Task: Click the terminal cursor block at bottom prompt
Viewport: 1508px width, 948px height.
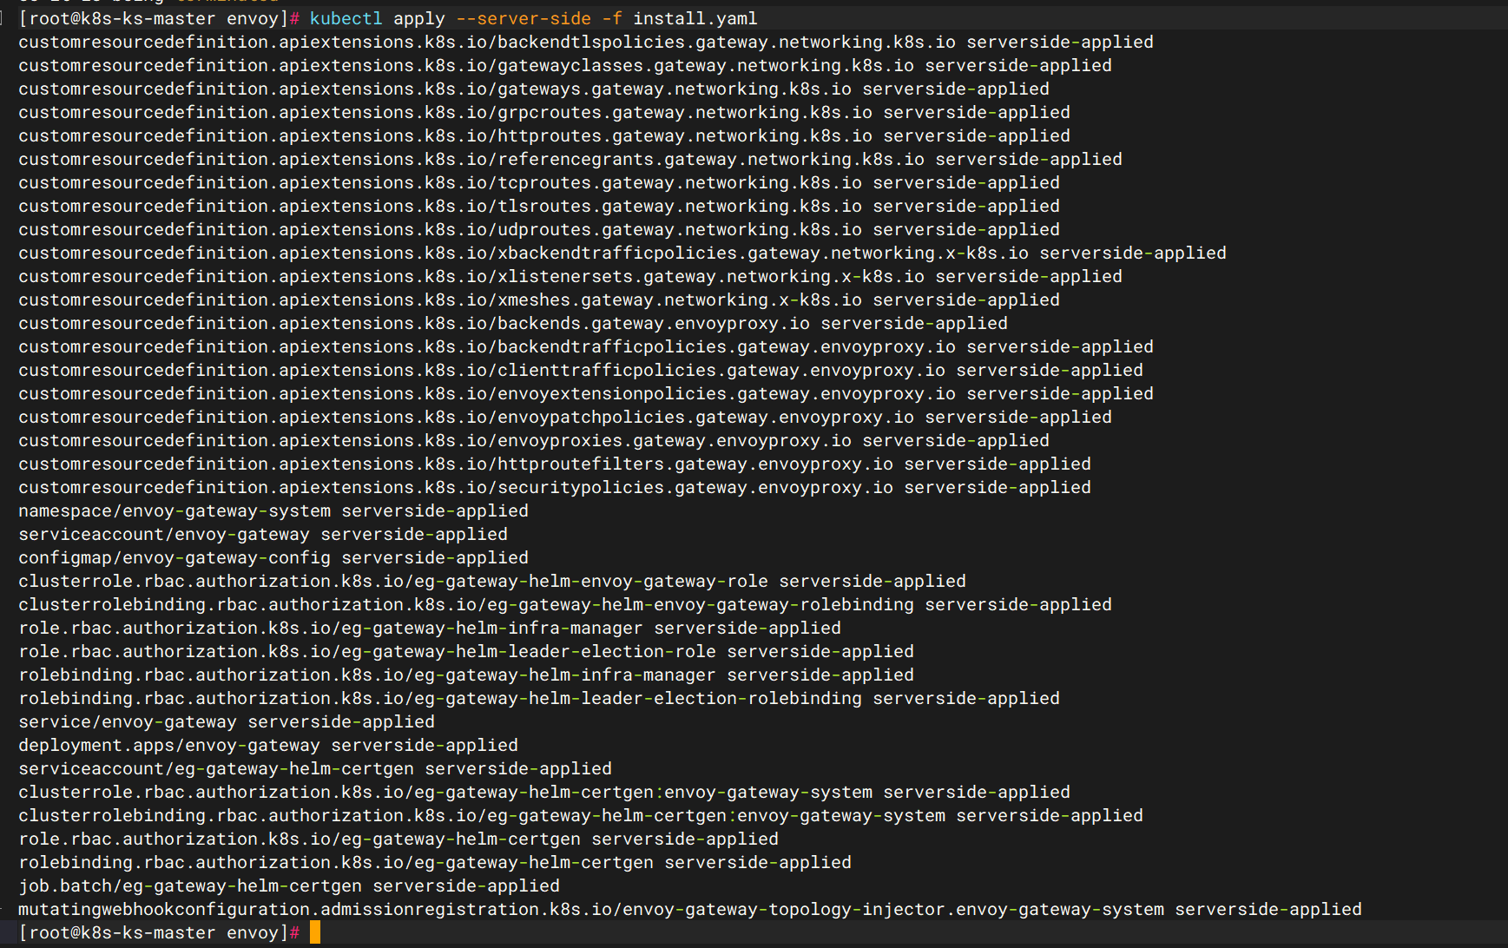Action: [x=315, y=932]
